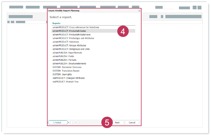The width and height of the screenshot is (211, 136).
Task: Pick the adminPRODUCT: Selections report
Action: tap(66, 42)
